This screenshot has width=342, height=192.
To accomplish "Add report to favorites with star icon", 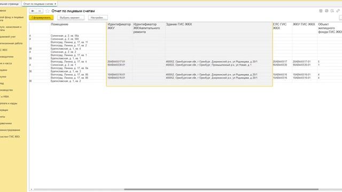I will [48, 11].
